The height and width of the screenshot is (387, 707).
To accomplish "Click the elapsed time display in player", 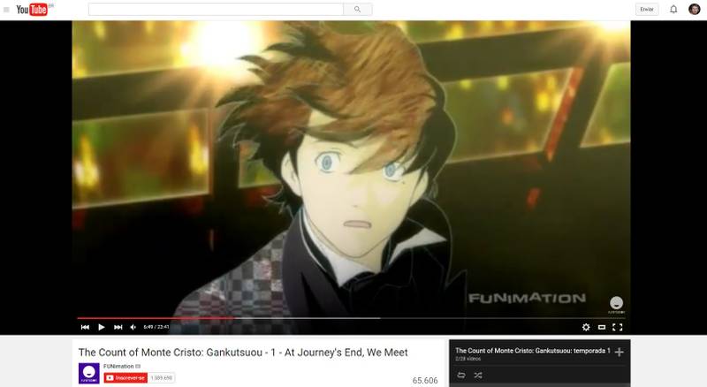I will (156, 327).
